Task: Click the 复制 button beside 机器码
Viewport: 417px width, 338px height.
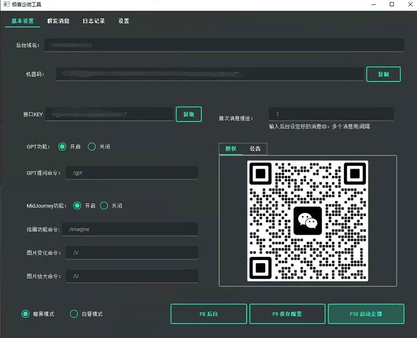Action: pos(383,74)
